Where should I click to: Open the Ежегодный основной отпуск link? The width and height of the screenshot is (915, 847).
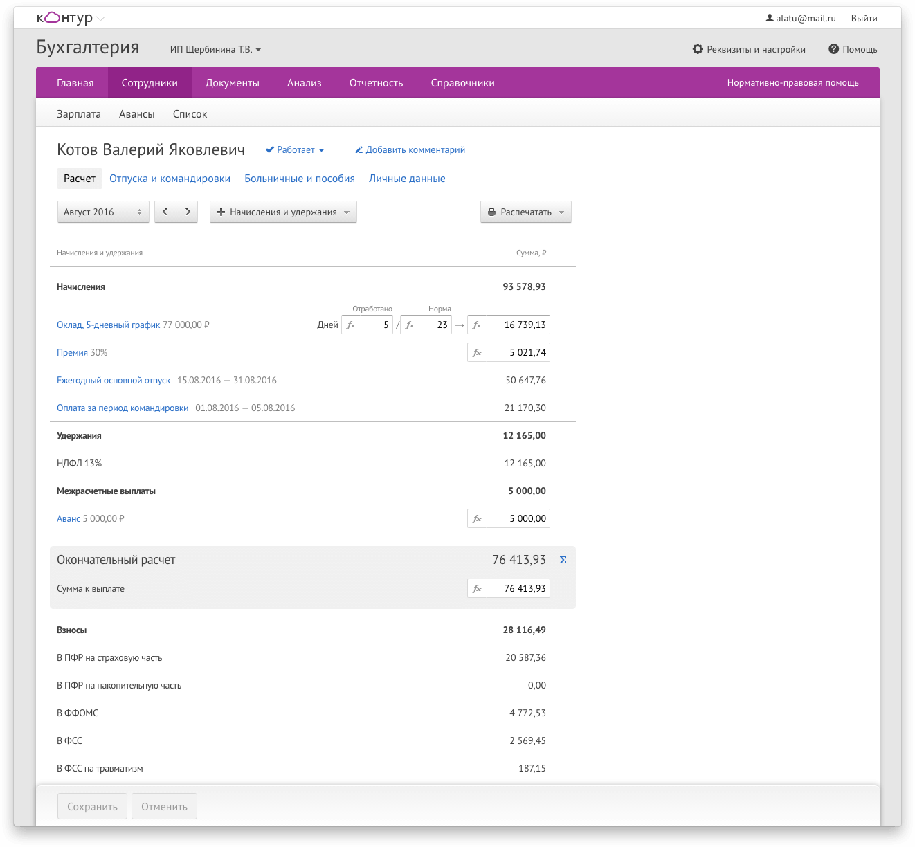point(114,380)
